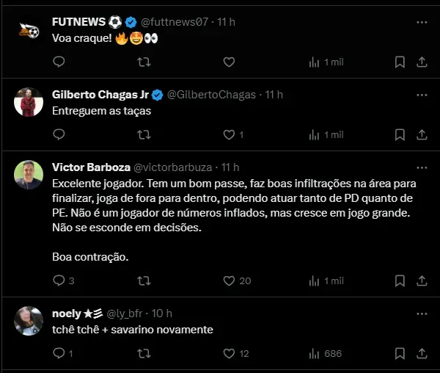Reply to FUTNEWS tweet

coord(59,62)
